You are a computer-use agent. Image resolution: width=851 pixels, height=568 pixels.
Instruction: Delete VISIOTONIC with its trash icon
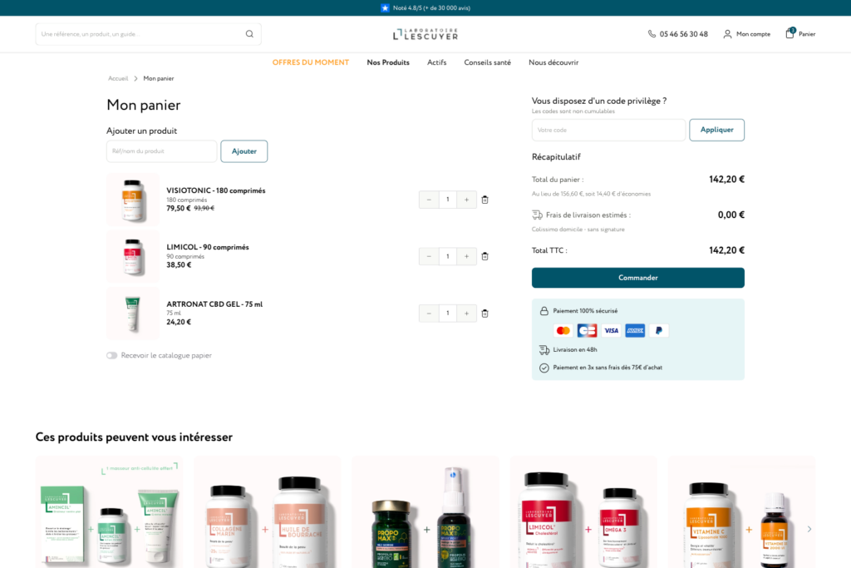(485, 200)
